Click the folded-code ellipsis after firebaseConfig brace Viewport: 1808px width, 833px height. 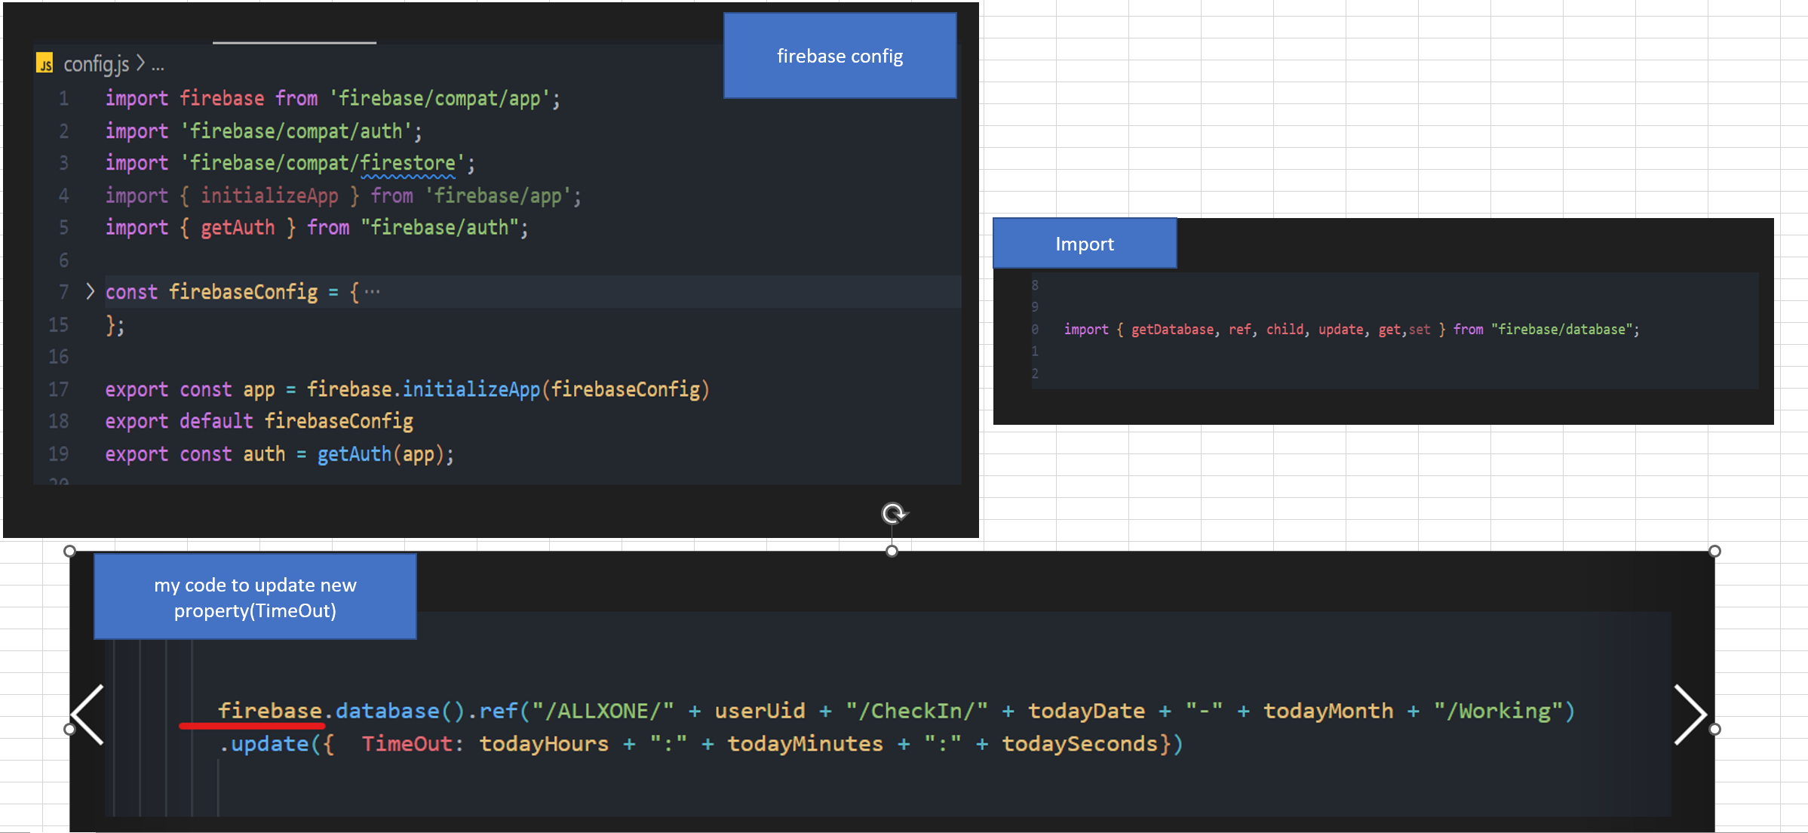point(372,292)
